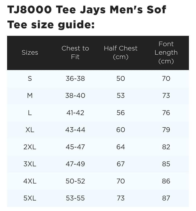
Task: Select the font length value 79
Action: click(x=166, y=130)
